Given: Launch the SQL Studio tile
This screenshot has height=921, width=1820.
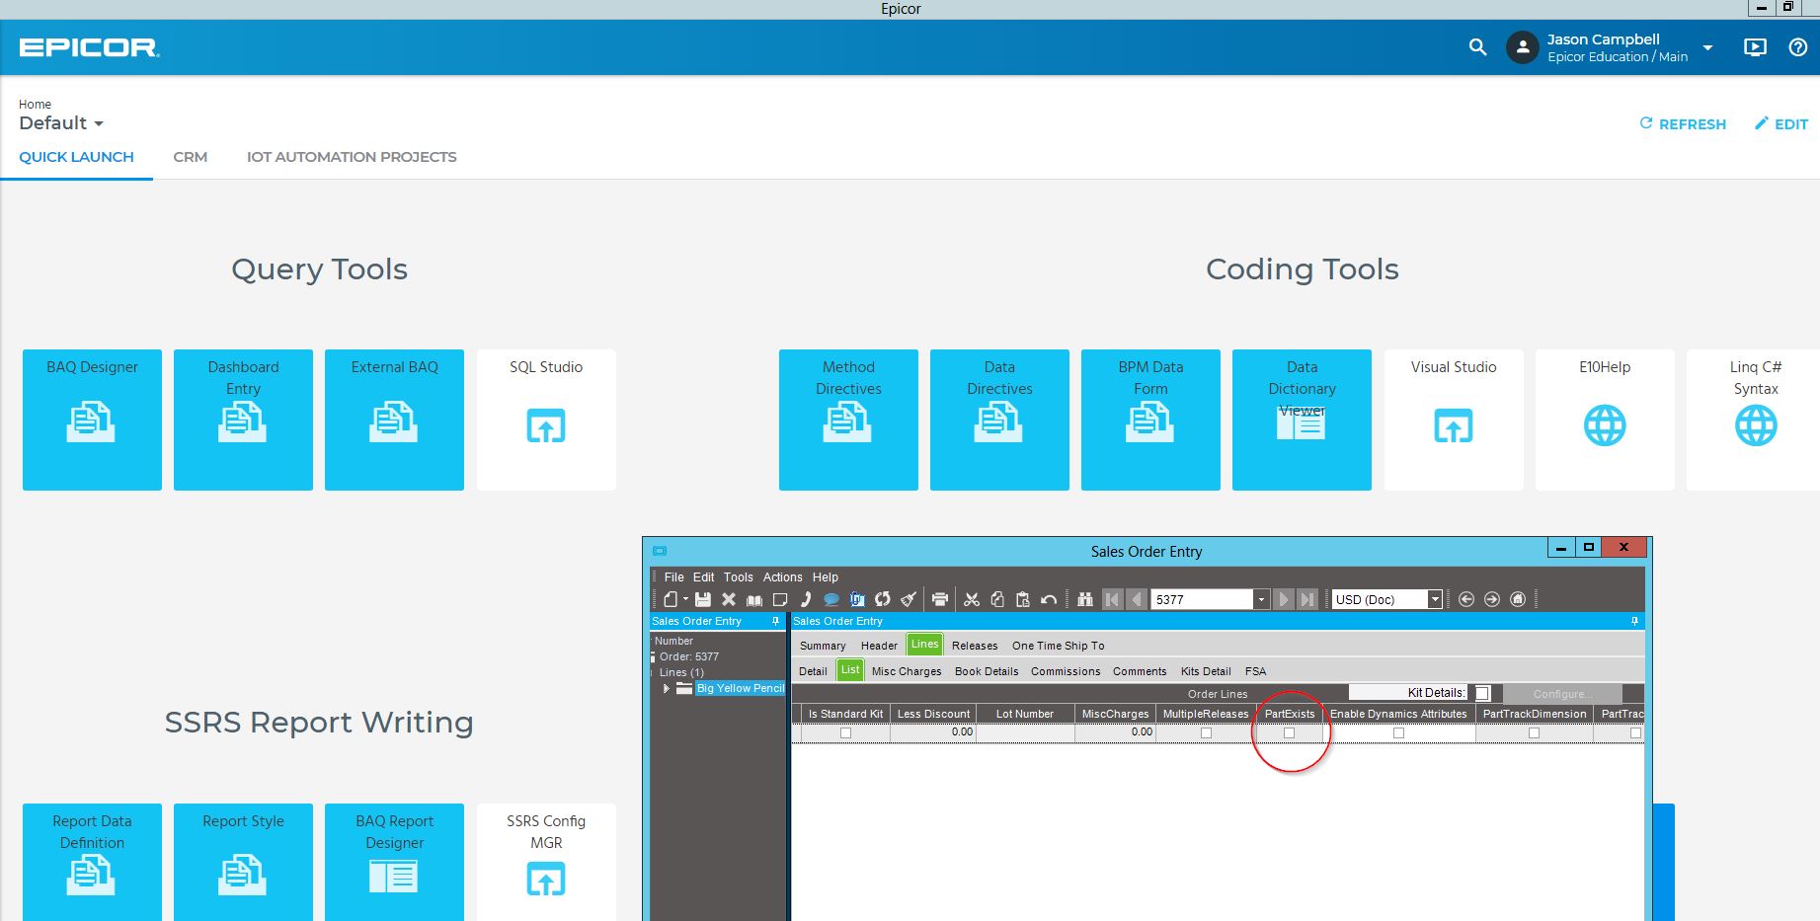Looking at the screenshot, I should point(546,420).
